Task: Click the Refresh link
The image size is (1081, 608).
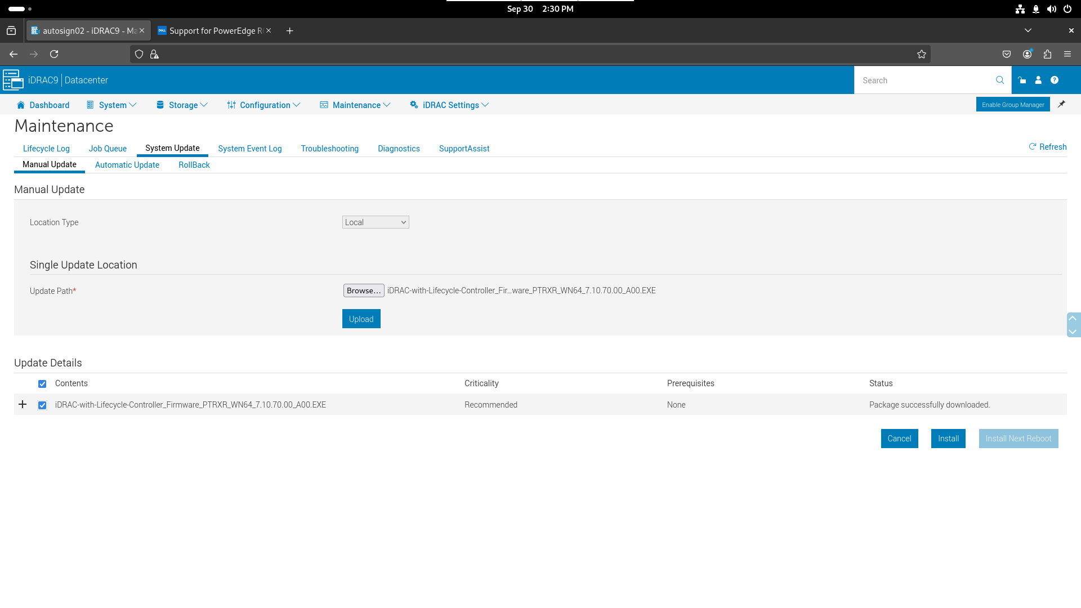Action: (1048, 147)
